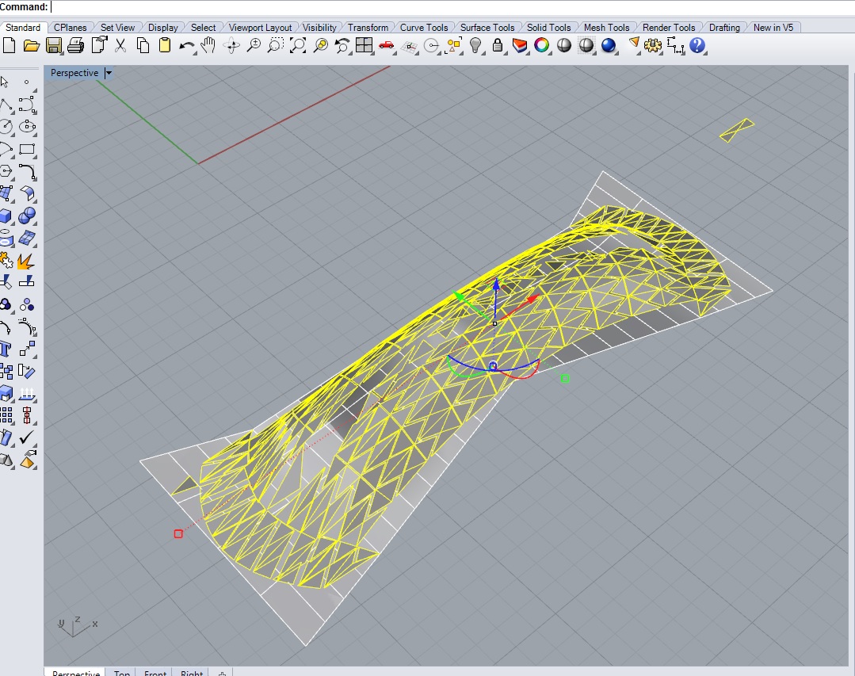The image size is (855, 676).
Task: Click the Pan hand tool icon
Action: click(208, 45)
